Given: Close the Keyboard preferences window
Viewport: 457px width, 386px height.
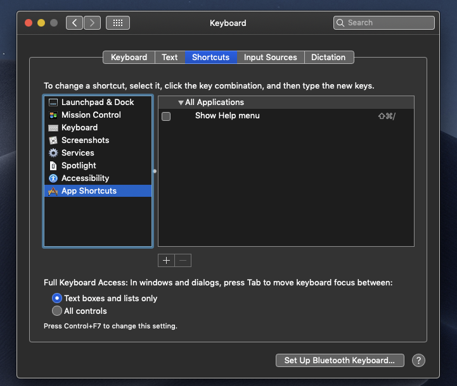Looking at the screenshot, I should click(29, 23).
